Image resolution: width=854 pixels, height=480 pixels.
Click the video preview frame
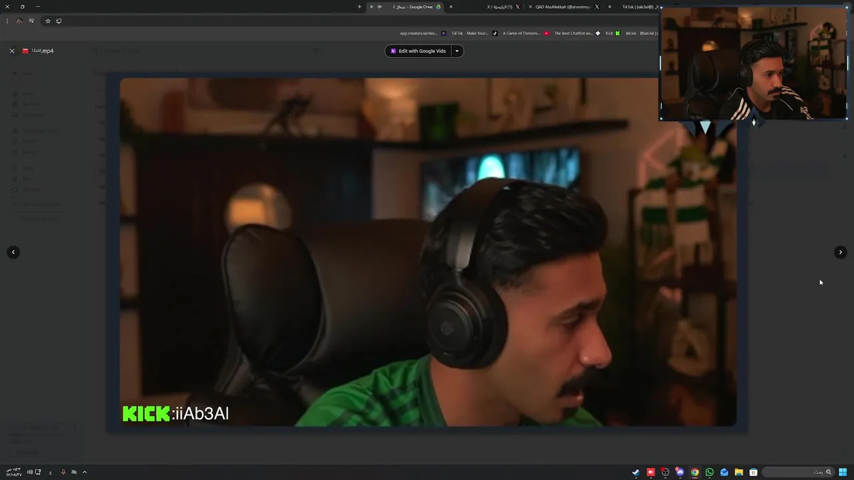(x=428, y=252)
